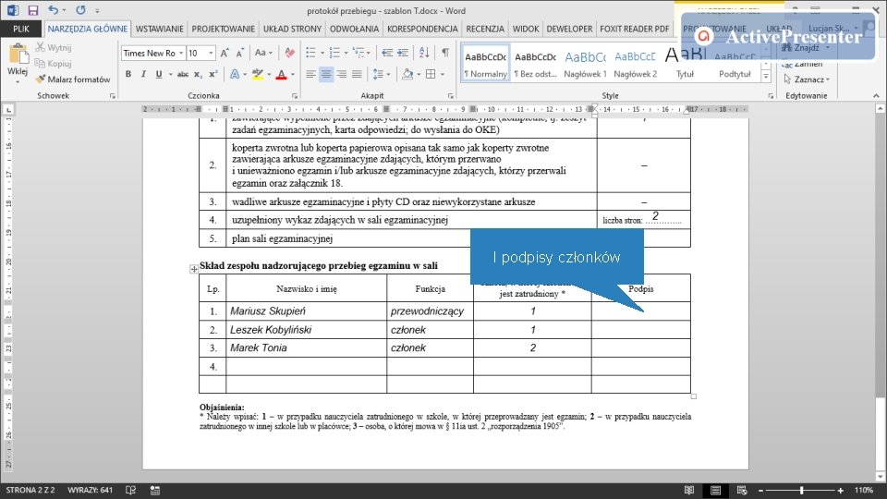Switch to the WSTAWIANIE tab

[160, 29]
